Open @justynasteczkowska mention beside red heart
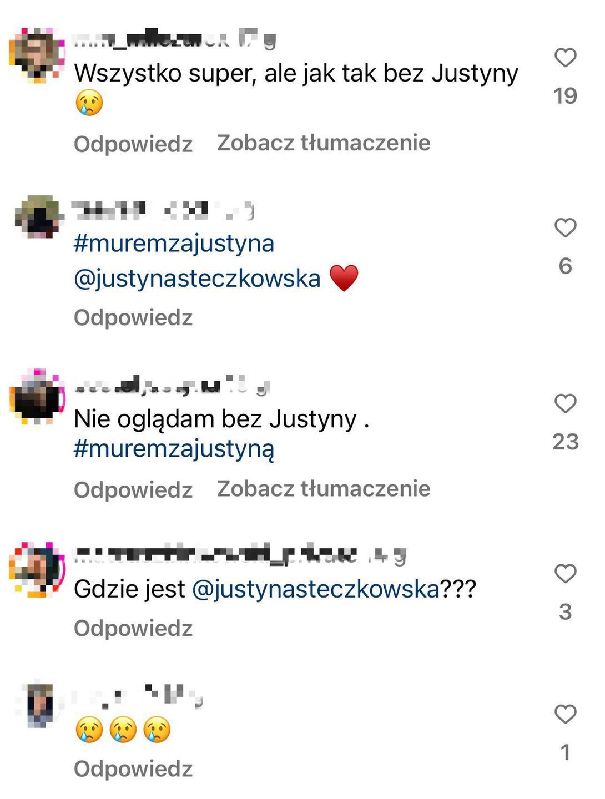The image size is (605, 799). (197, 279)
